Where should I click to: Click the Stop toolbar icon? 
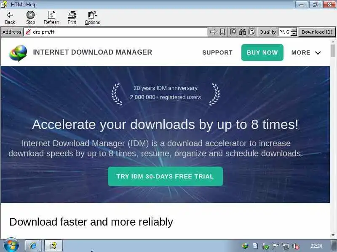[30, 15]
